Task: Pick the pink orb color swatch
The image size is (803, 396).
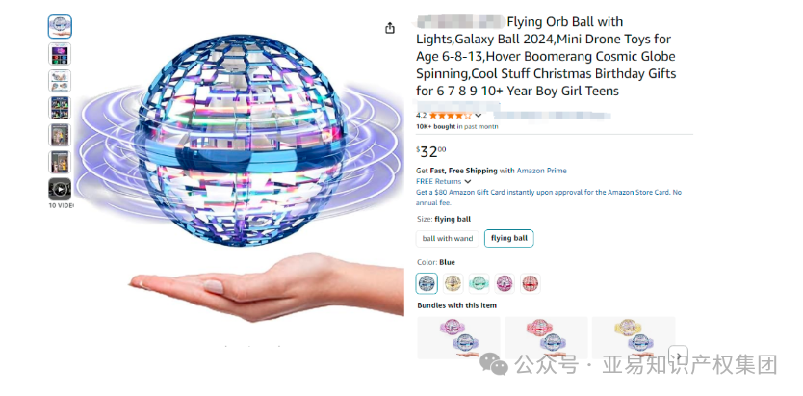Action: coord(505,283)
